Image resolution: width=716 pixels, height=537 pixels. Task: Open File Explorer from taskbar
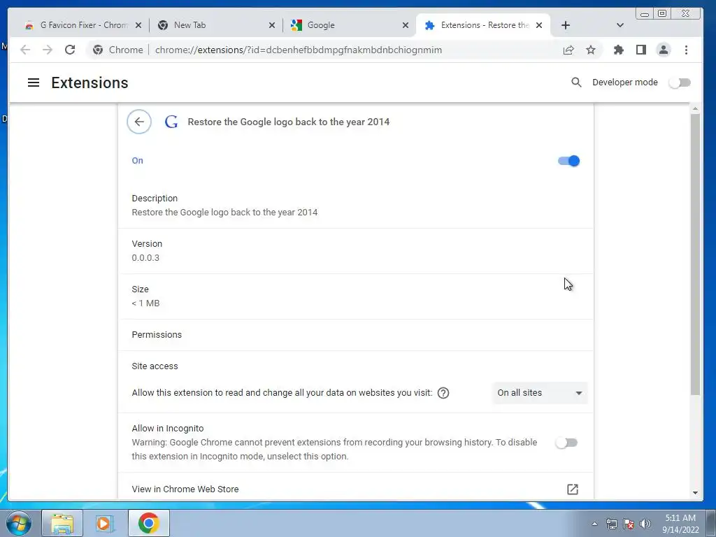[x=62, y=523]
